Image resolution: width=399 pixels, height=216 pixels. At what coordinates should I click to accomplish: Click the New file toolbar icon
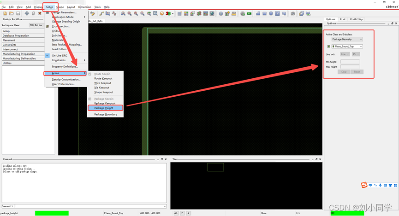(x=5, y=13)
